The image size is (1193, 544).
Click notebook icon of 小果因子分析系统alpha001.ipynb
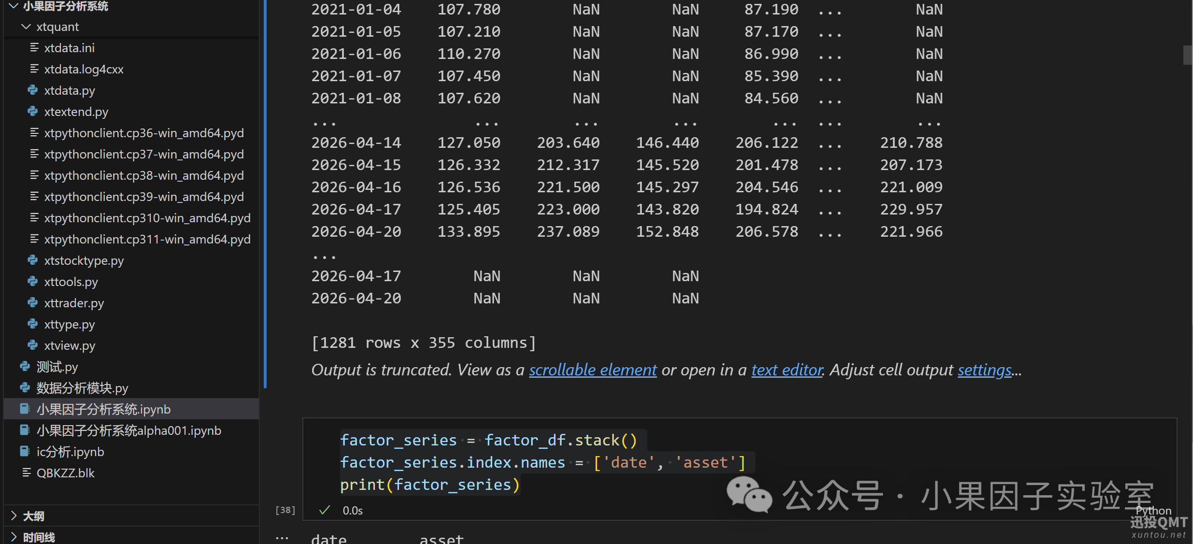(x=25, y=430)
